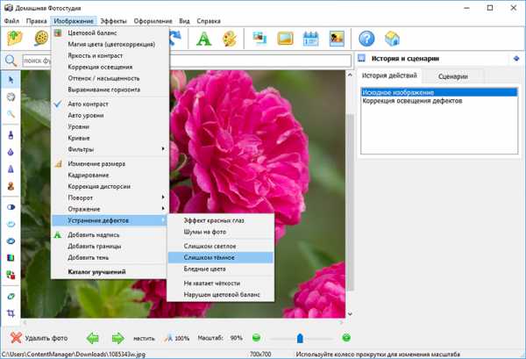Open Каталог улучшений
The image size is (526, 359).
[110, 272]
